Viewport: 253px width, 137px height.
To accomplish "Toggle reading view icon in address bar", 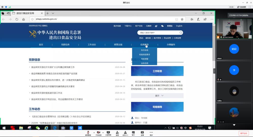I will [177, 19].
